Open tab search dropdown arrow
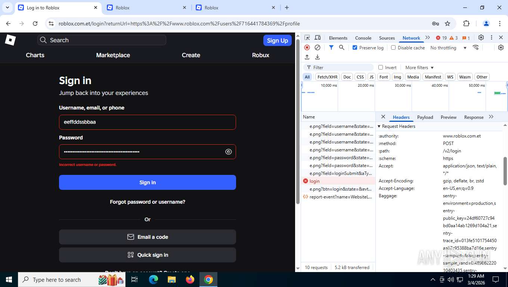The image size is (508, 287). (7, 7)
